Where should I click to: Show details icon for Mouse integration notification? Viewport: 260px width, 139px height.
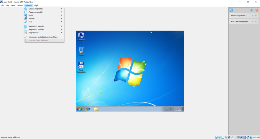click(x=253, y=15)
